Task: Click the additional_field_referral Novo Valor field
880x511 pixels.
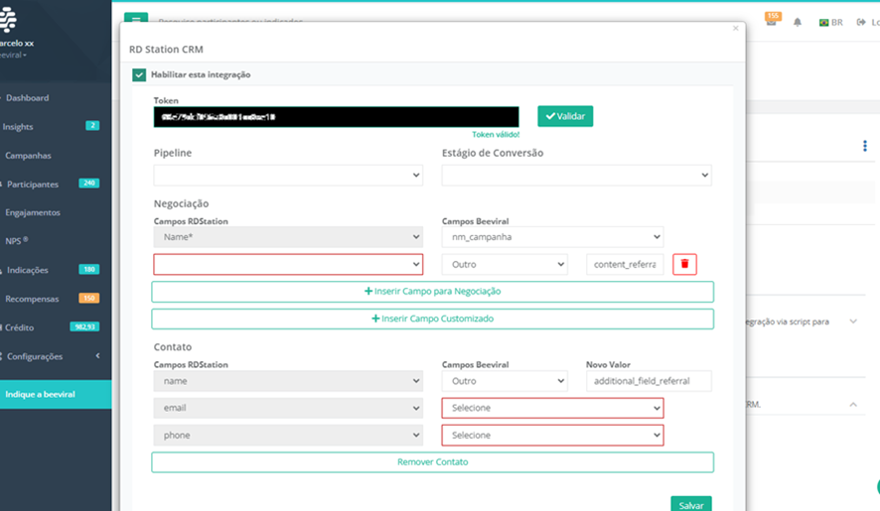Action: point(649,381)
